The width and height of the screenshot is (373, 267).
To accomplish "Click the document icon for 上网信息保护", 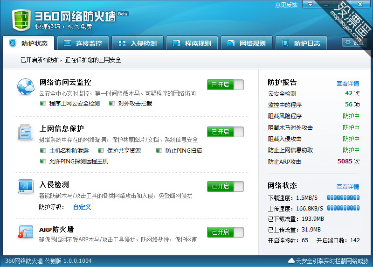I will click(x=26, y=132).
